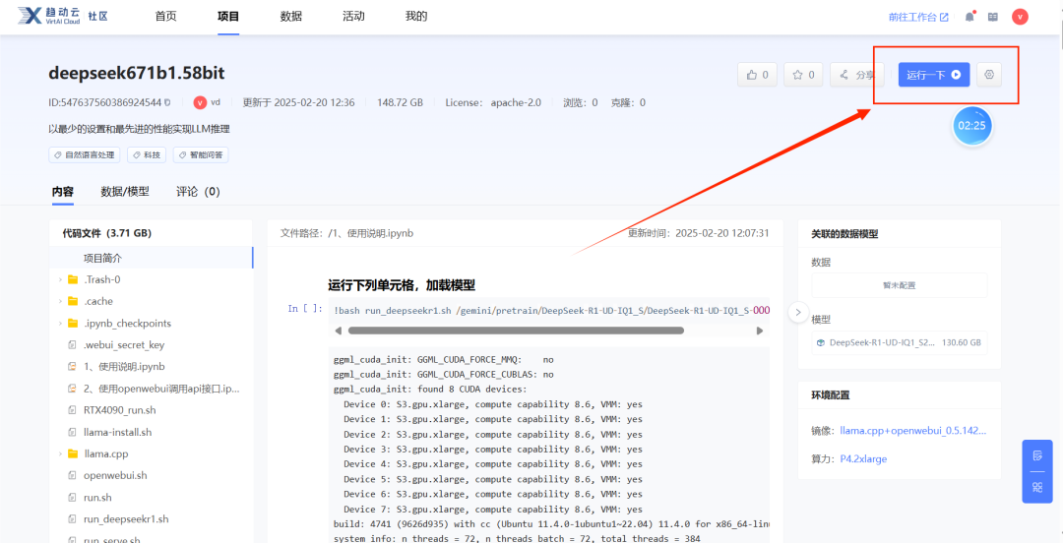Click the 科技 tag
1063x543 pixels.
[x=147, y=155]
